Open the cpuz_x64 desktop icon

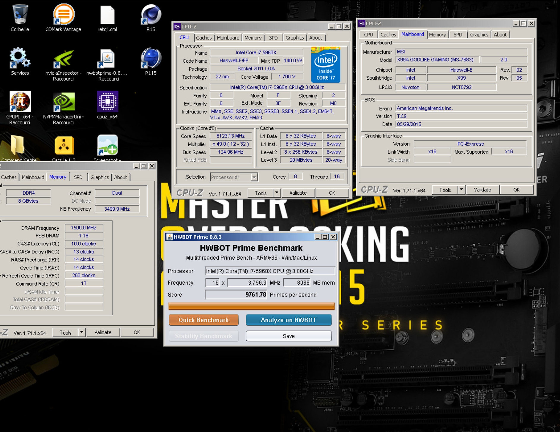[x=107, y=102]
